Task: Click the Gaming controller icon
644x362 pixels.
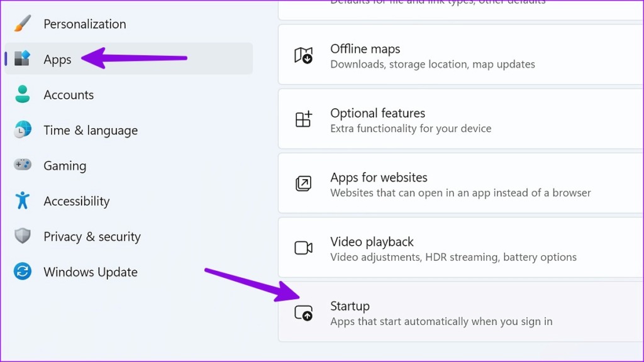Action: (x=22, y=165)
